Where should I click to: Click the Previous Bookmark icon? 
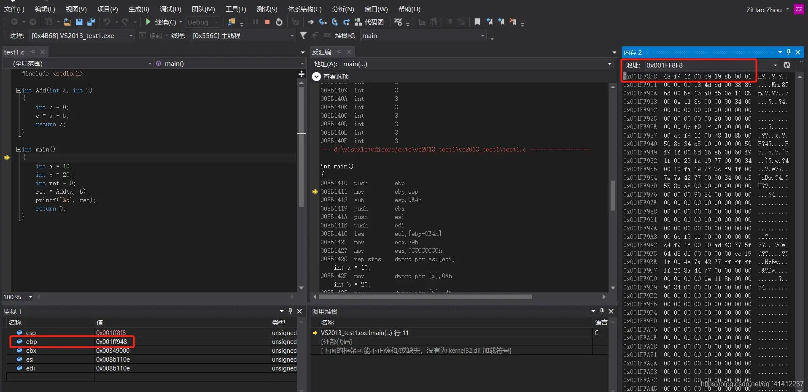[x=489, y=22]
